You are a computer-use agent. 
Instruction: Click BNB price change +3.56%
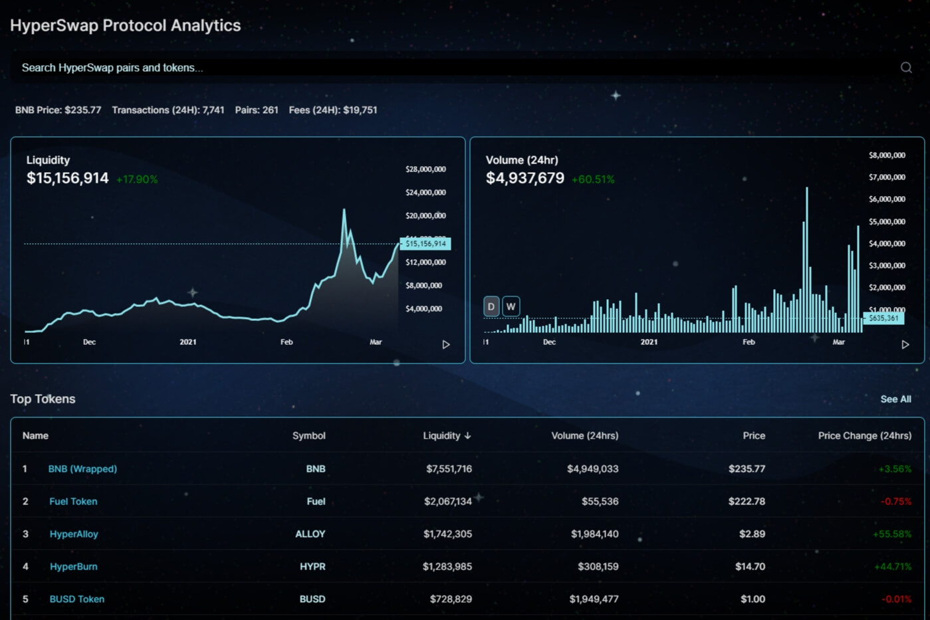point(895,469)
